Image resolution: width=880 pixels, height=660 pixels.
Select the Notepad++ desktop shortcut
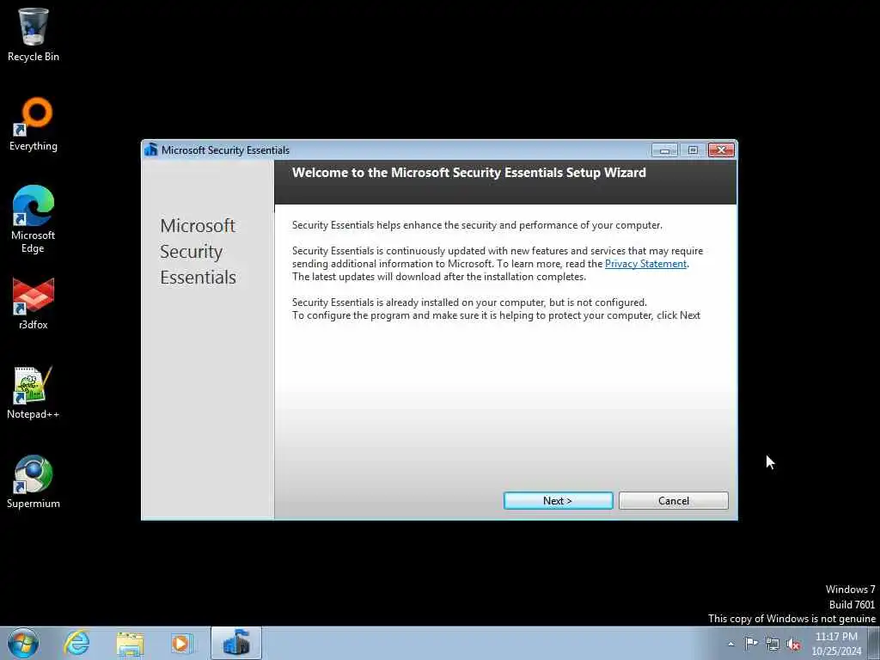pyautogui.click(x=34, y=392)
